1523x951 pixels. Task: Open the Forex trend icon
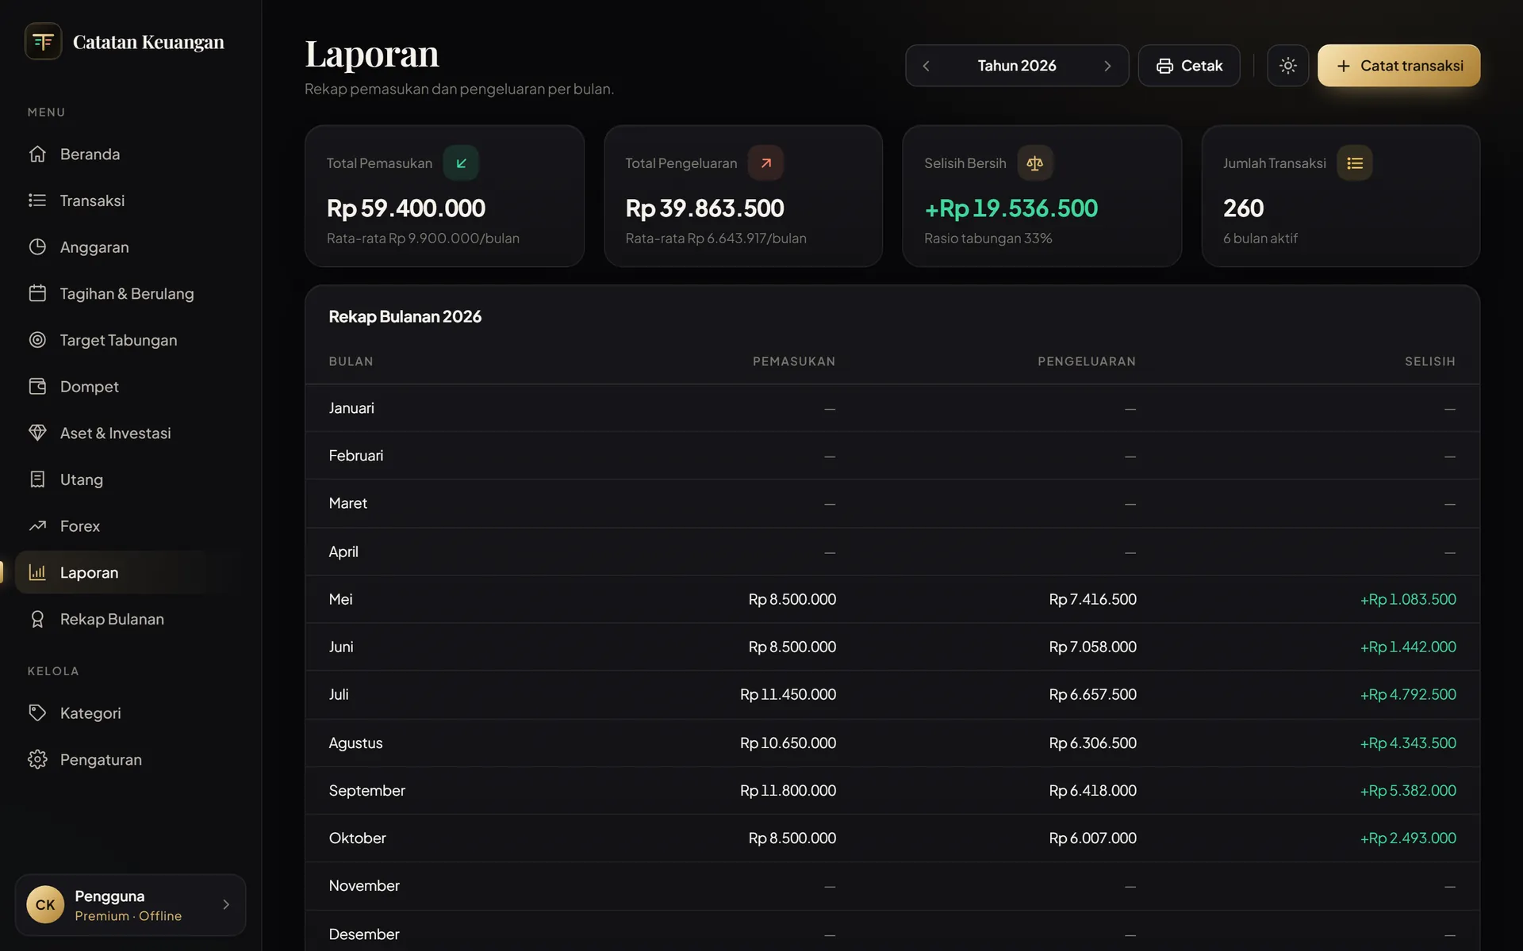(37, 525)
